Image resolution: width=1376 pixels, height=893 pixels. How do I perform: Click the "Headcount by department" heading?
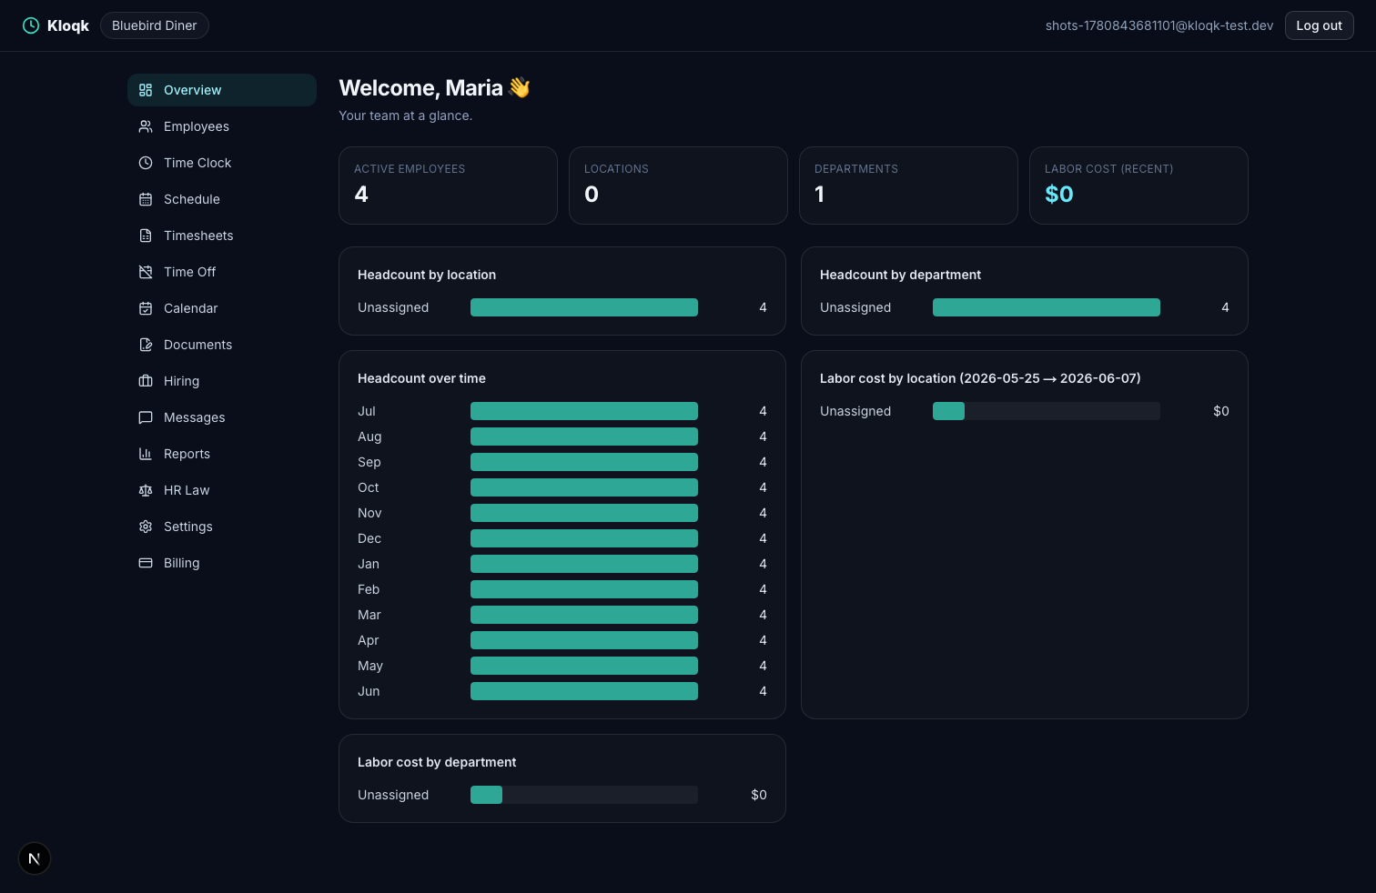[900, 275]
